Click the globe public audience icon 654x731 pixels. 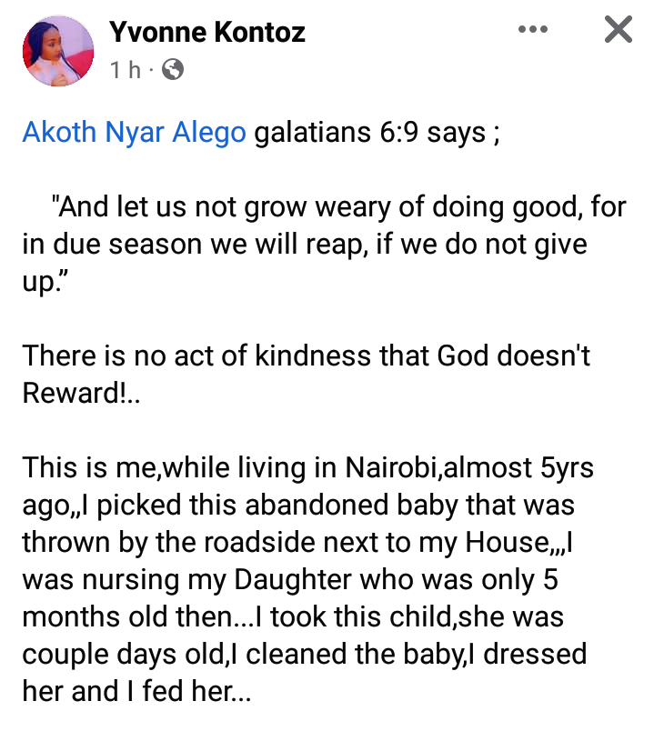173,70
